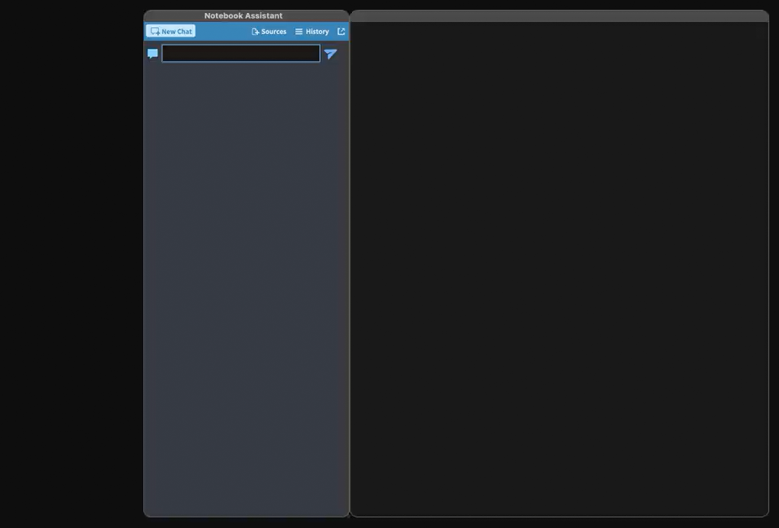This screenshot has width=779, height=528.
Task: Click the New Chat speech bubble icon
Action: pyautogui.click(x=155, y=32)
